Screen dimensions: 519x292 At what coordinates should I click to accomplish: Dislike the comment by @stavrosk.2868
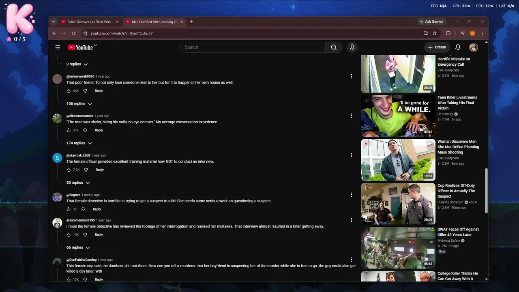[86, 170]
